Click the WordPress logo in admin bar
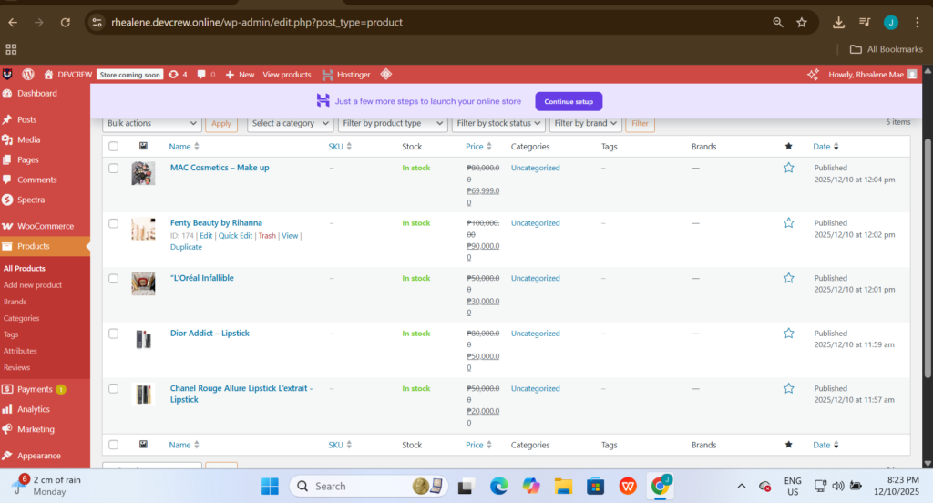 pos(28,74)
